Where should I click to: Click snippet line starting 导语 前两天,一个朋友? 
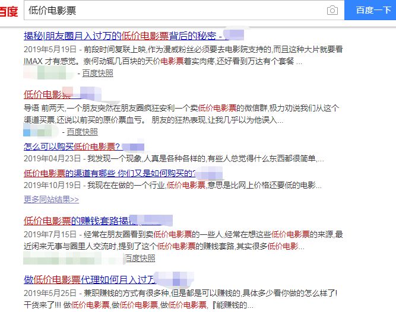(181, 108)
